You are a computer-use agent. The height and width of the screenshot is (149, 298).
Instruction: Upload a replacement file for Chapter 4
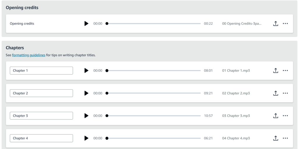pyautogui.click(x=276, y=138)
